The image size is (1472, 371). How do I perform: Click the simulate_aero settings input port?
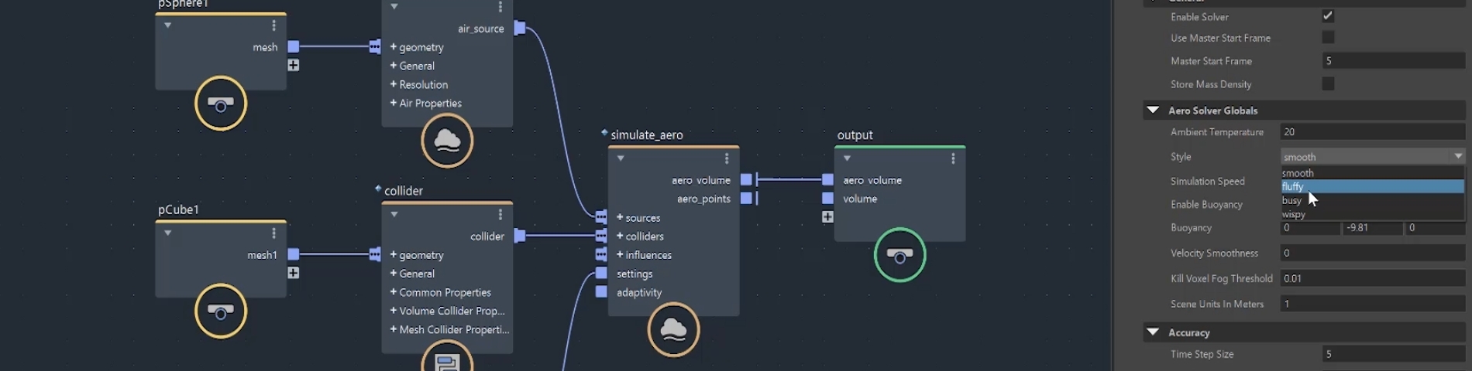pyautogui.click(x=601, y=273)
